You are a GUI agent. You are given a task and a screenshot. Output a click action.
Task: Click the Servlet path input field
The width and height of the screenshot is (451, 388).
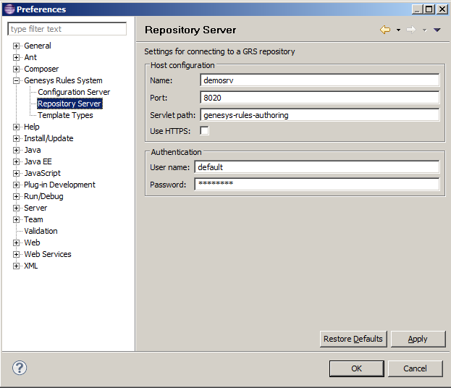(x=319, y=115)
